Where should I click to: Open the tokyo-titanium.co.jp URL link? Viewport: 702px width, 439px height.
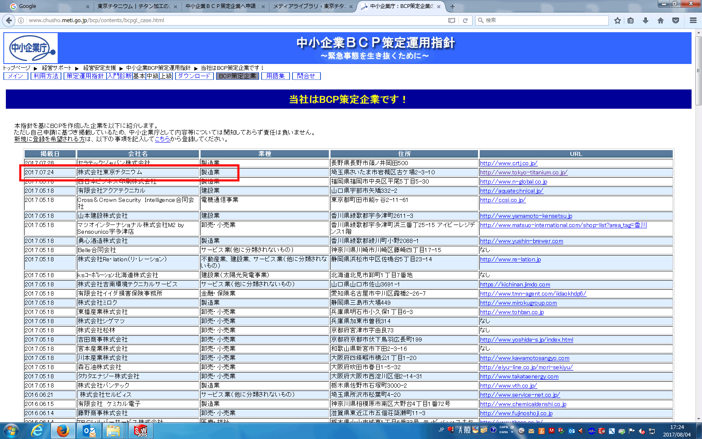coord(523,172)
